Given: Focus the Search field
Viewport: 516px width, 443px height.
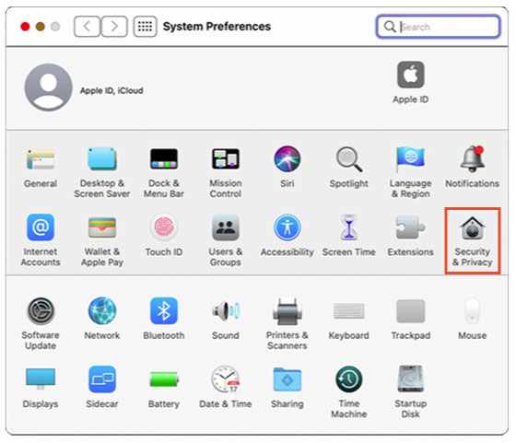Looking at the screenshot, I should pos(438,27).
